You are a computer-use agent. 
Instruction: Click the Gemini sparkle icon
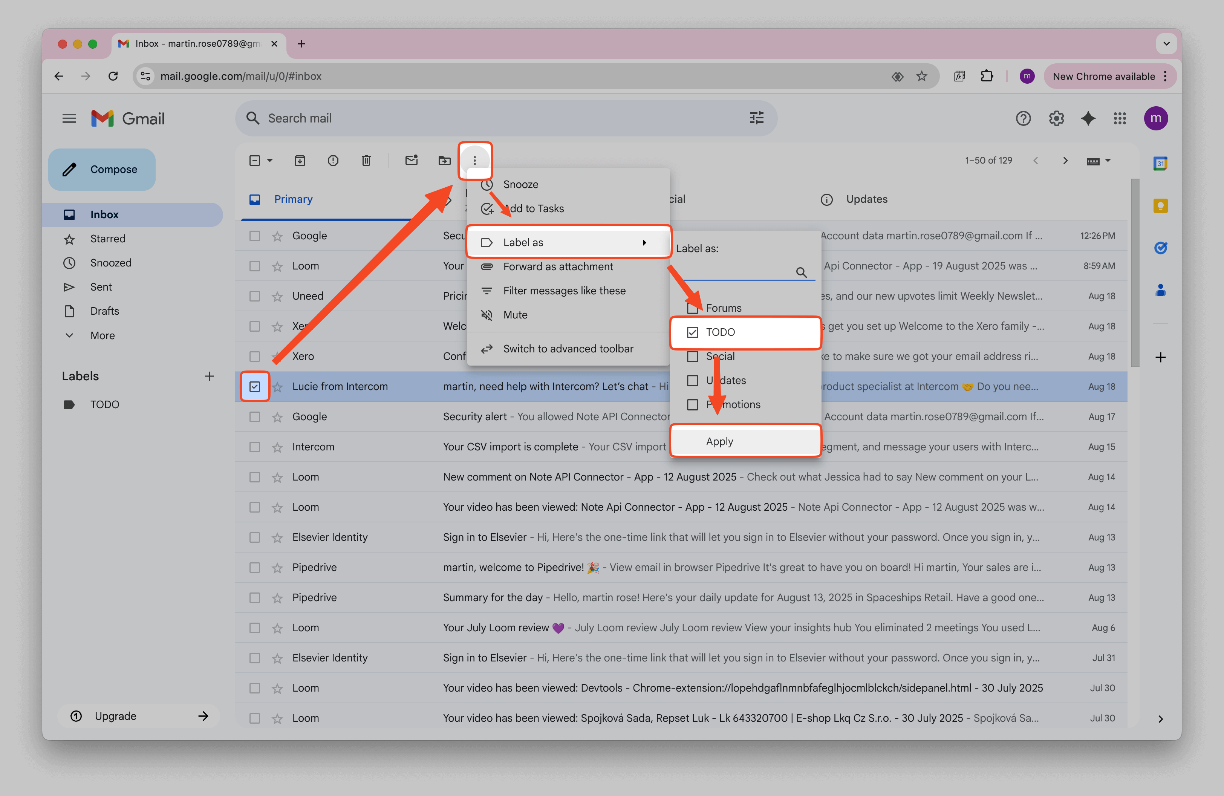1088,119
